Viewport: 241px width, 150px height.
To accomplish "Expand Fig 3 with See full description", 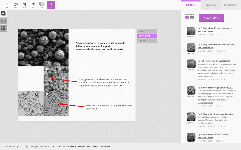I will click(x=205, y=103).
